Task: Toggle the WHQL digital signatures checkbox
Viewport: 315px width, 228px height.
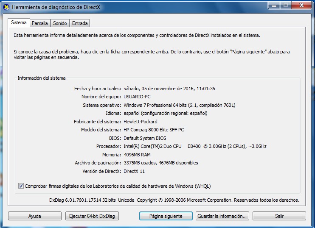Action: click(21, 186)
